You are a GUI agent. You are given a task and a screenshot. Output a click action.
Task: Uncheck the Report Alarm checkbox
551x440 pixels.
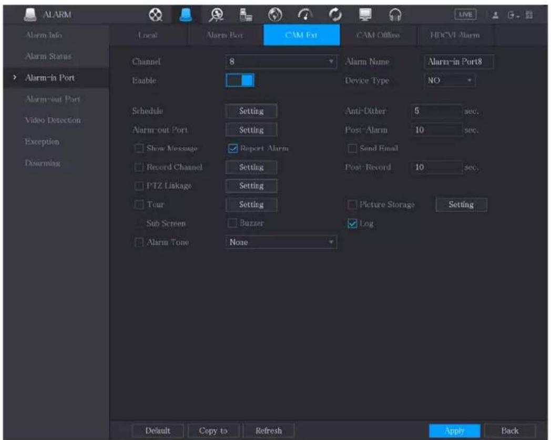[x=232, y=148]
